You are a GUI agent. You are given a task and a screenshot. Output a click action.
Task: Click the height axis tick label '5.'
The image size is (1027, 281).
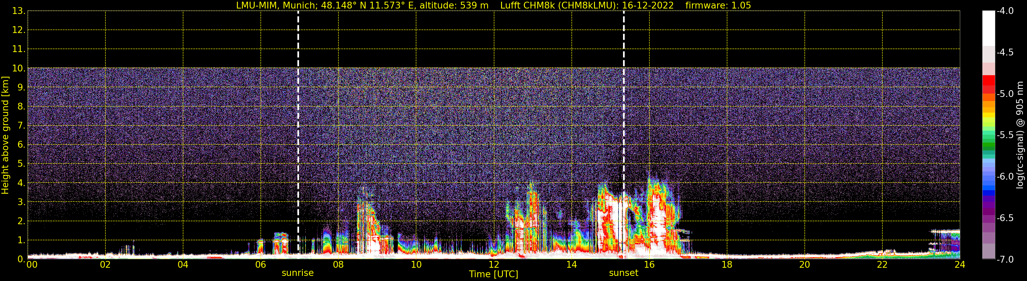[x=21, y=164]
